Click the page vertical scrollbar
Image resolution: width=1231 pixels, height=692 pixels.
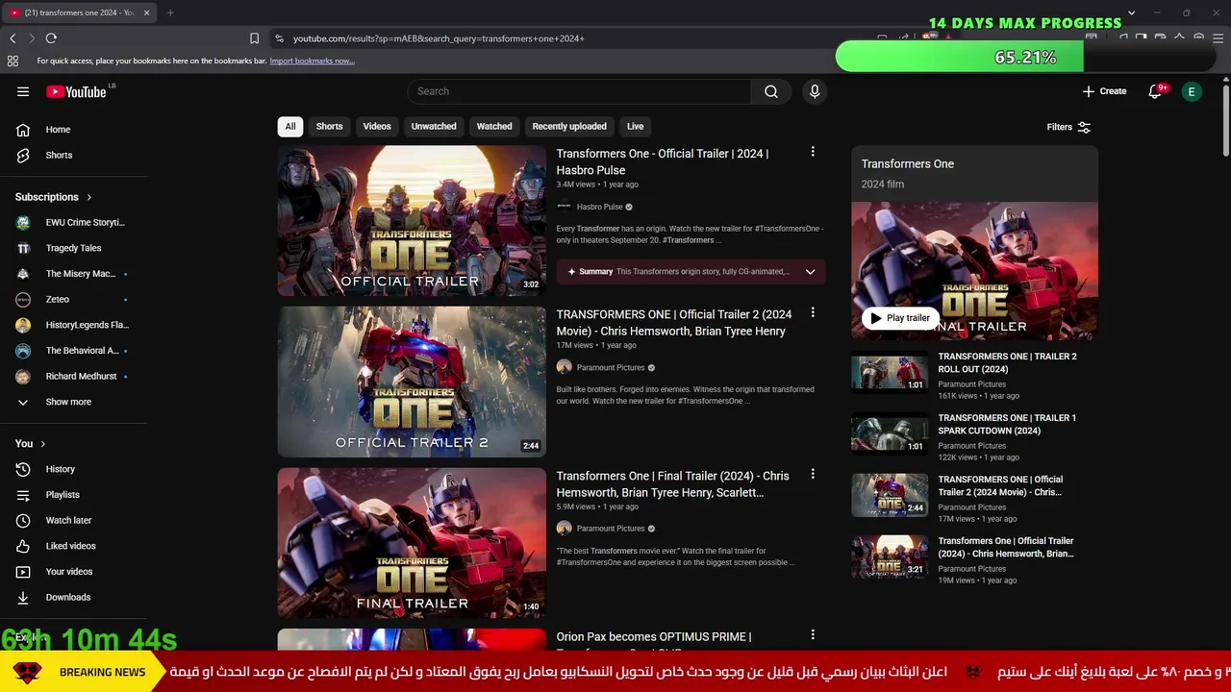(1225, 120)
